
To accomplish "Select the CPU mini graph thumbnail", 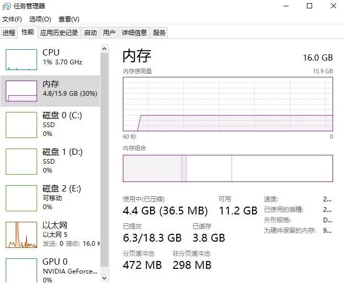I will (21, 59).
